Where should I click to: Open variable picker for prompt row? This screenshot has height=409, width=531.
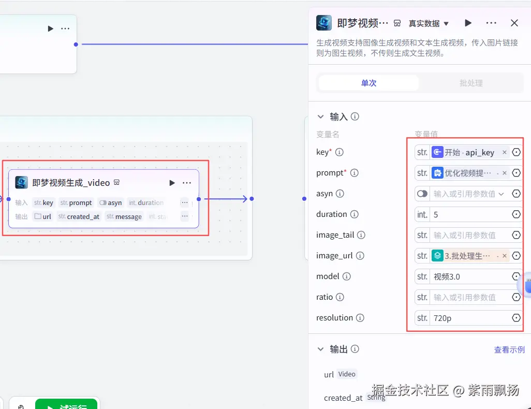tap(516, 173)
